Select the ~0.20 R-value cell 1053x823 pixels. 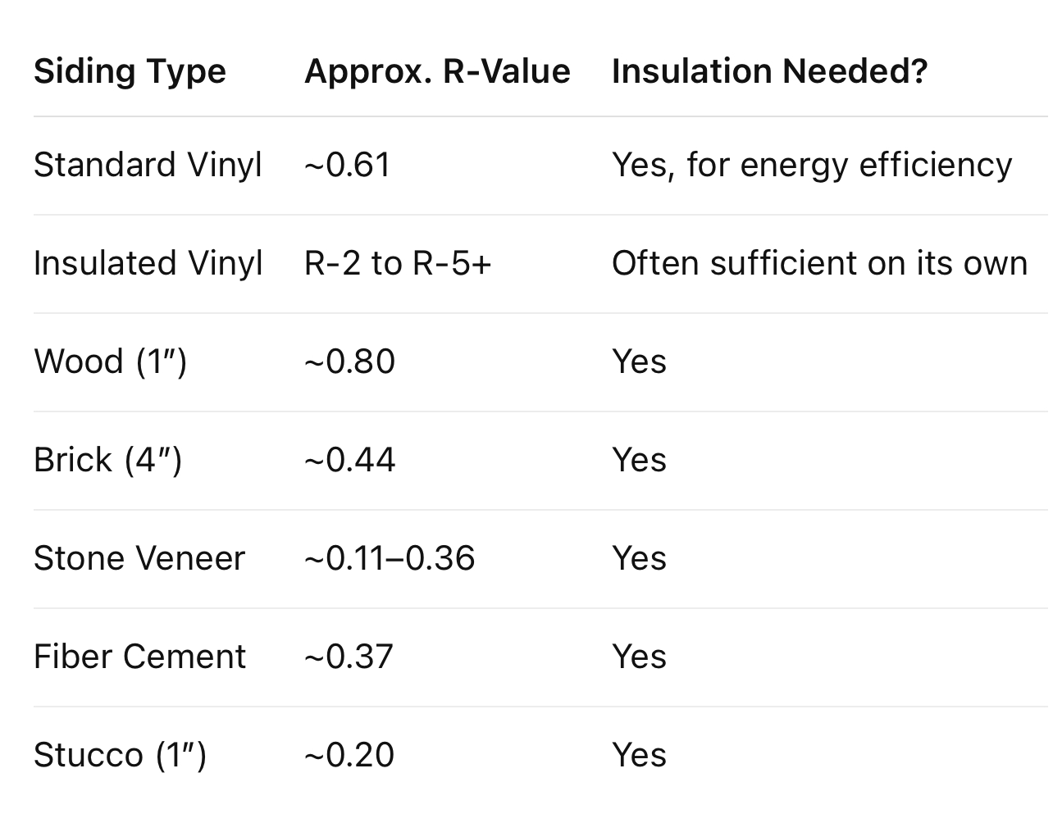tap(349, 755)
